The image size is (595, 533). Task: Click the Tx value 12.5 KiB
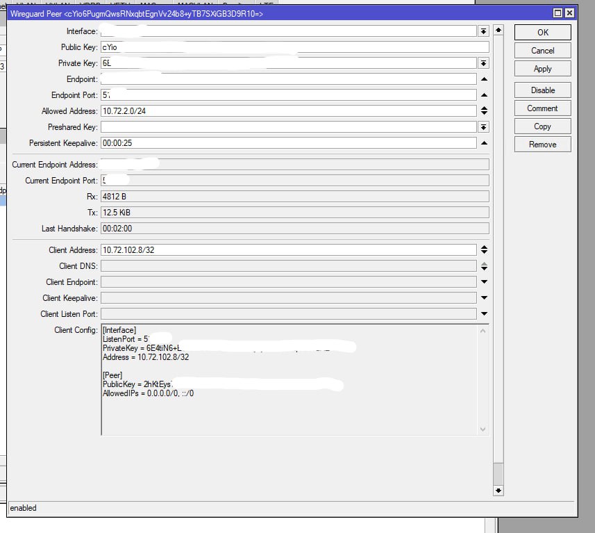click(x=295, y=213)
